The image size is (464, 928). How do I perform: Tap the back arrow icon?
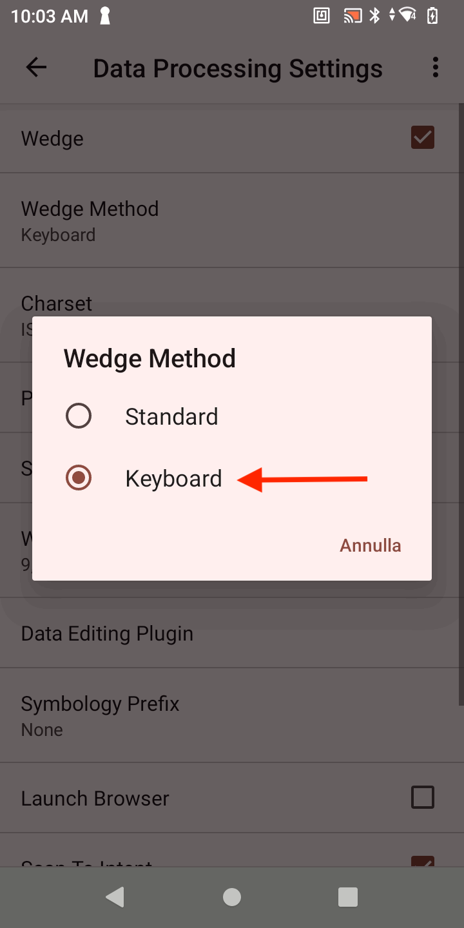point(36,68)
